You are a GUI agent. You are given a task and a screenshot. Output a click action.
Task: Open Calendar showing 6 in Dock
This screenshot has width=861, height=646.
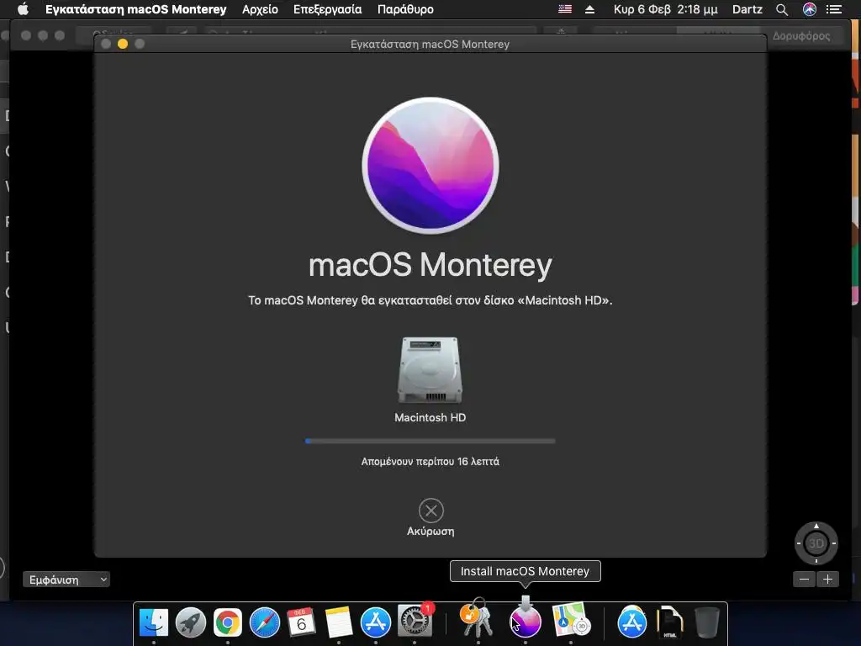pos(302,622)
